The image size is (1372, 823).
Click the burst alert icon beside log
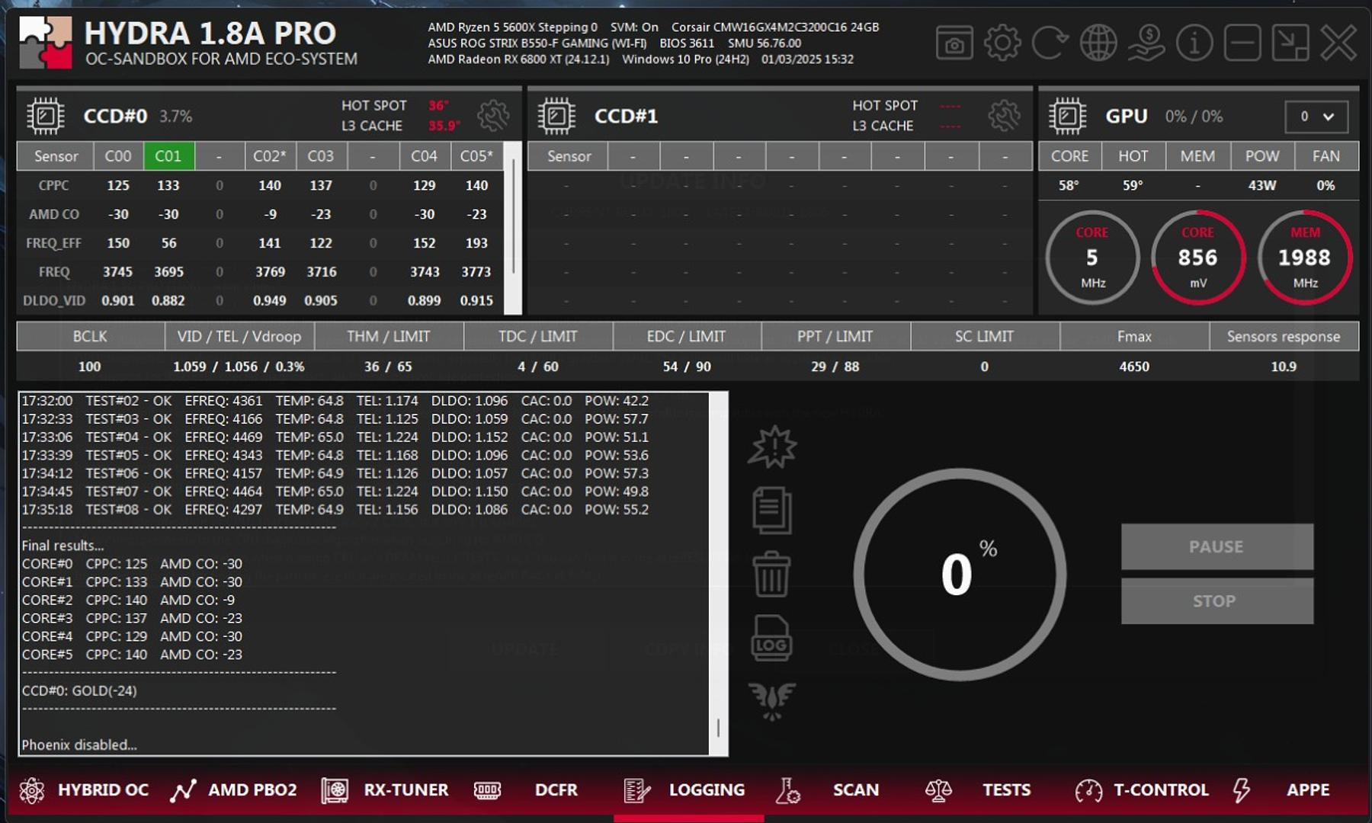772,447
